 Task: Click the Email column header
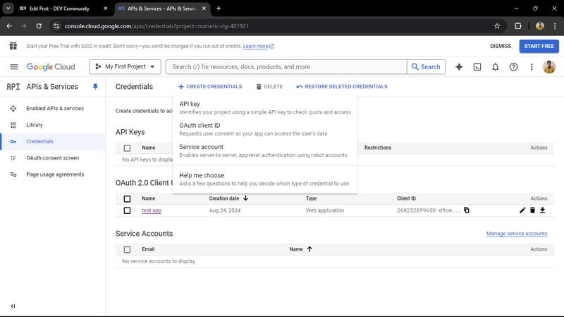point(148,249)
